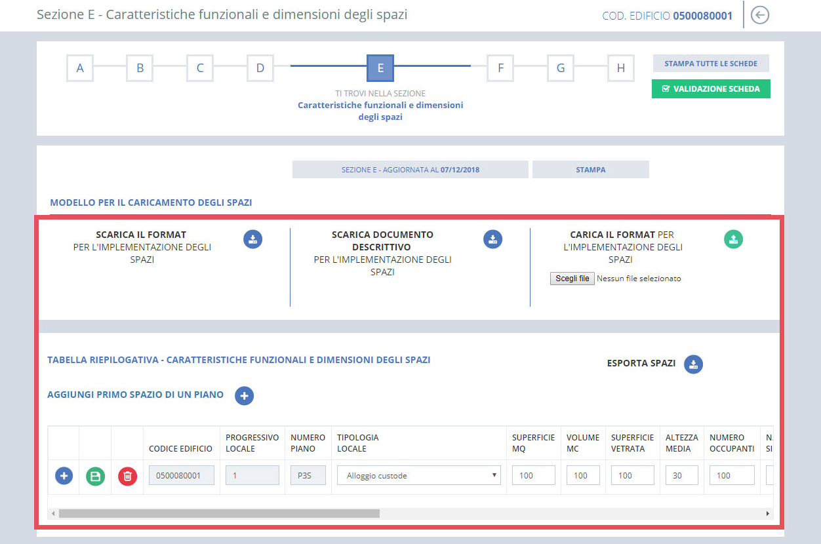Click Stampa Tutte Le Schede
Image resolution: width=821 pixels, height=544 pixels.
click(710, 63)
